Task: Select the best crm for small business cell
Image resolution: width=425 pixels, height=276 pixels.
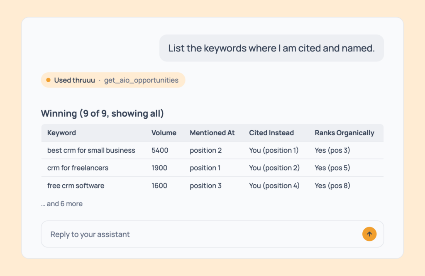Action: (91, 150)
